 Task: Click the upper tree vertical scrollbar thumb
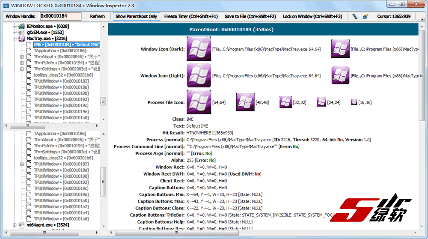(103, 101)
